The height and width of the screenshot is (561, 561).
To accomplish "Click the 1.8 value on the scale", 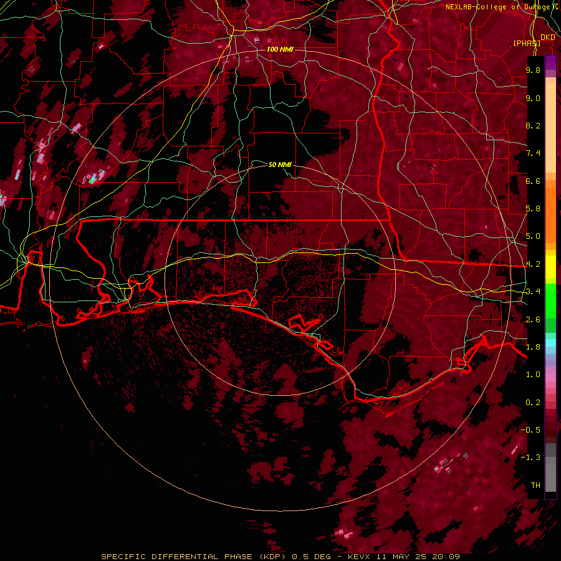I will pyautogui.click(x=533, y=347).
